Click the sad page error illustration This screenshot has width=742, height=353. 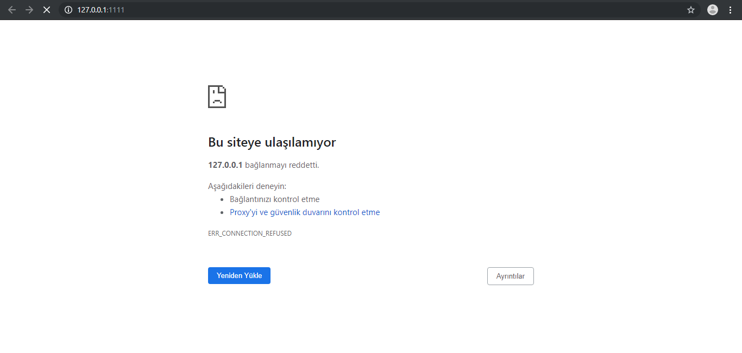click(217, 96)
